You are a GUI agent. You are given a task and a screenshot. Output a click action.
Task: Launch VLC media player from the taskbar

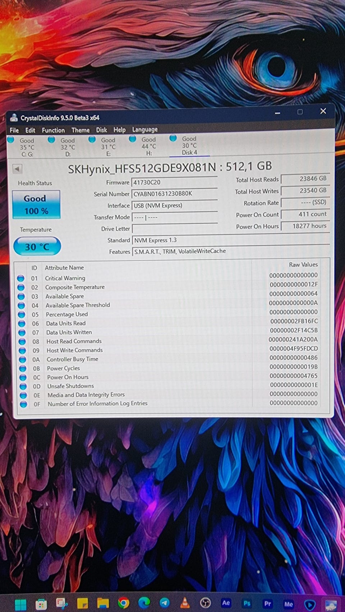[x=185, y=603]
